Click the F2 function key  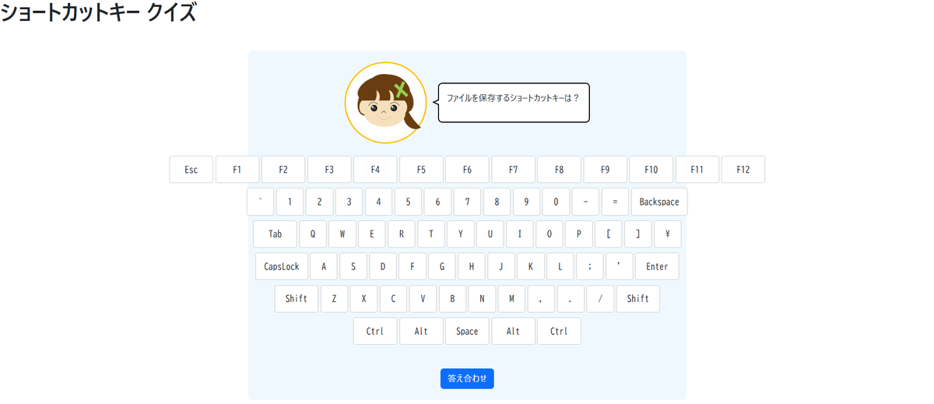click(x=283, y=169)
